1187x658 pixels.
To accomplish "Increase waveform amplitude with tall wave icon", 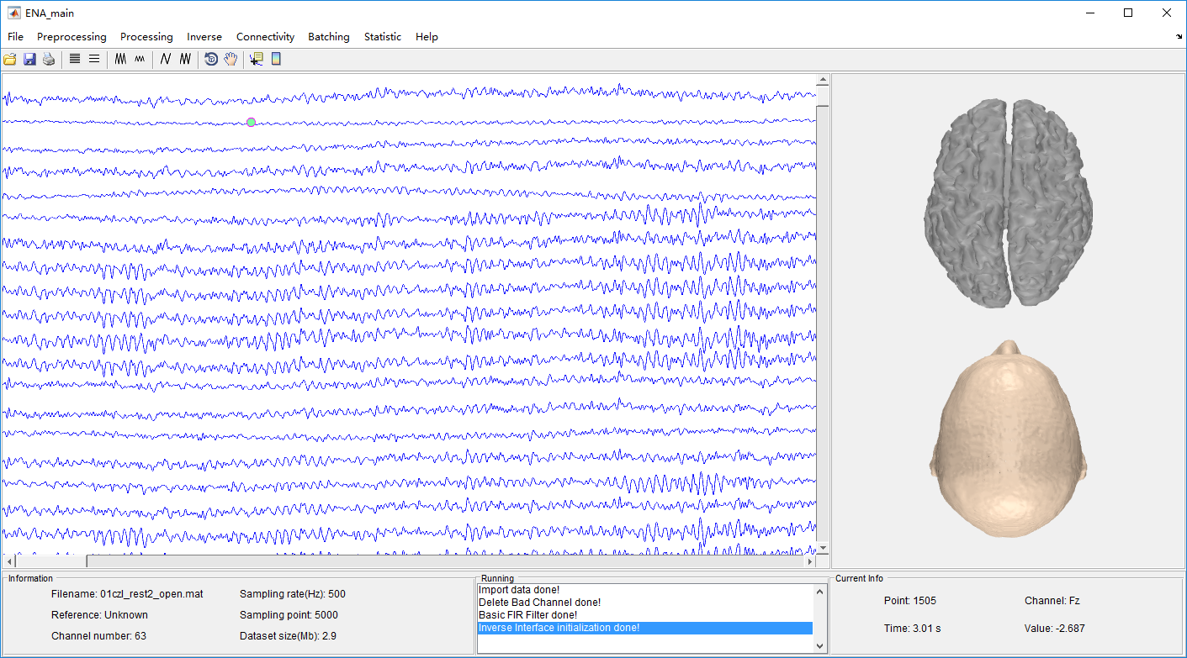I will 121,59.
